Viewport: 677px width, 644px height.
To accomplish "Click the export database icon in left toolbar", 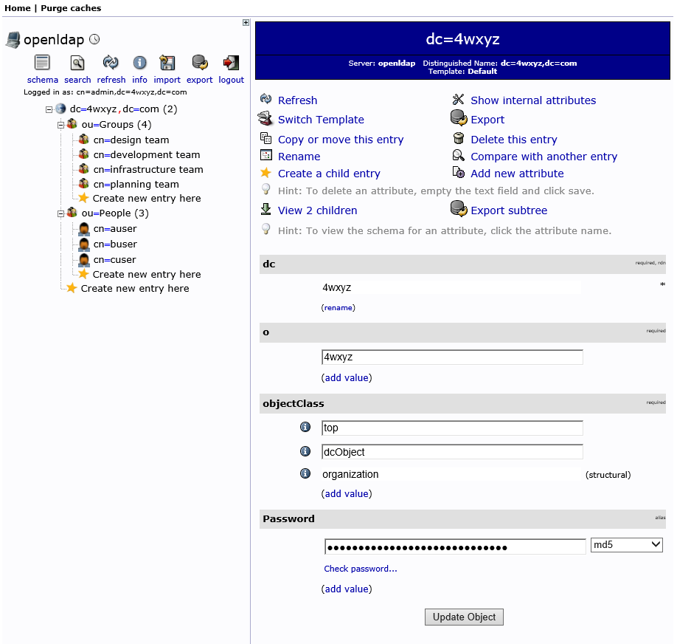I will [x=199, y=63].
